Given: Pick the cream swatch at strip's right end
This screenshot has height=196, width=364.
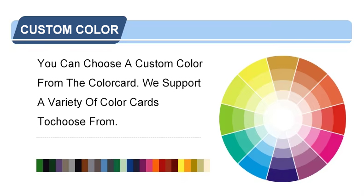Looking at the screenshot, I should point(207,166).
